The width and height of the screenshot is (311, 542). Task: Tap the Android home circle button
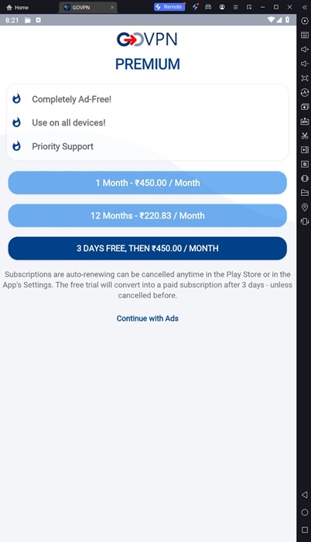305,513
